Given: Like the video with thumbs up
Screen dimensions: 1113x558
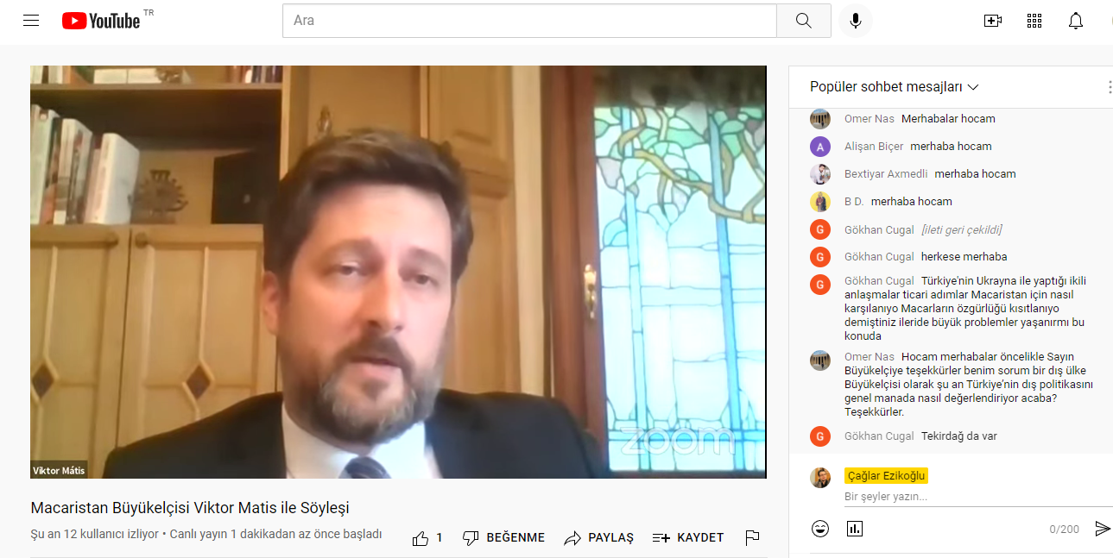Looking at the screenshot, I should pyautogui.click(x=421, y=538).
